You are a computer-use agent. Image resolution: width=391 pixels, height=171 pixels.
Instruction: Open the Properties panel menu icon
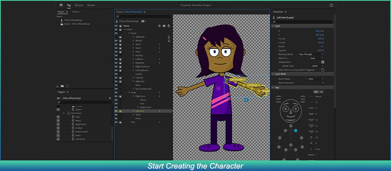(286, 12)
